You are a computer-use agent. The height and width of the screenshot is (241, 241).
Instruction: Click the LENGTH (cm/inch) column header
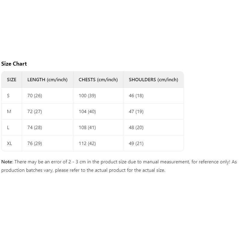[x=48, y=80]
